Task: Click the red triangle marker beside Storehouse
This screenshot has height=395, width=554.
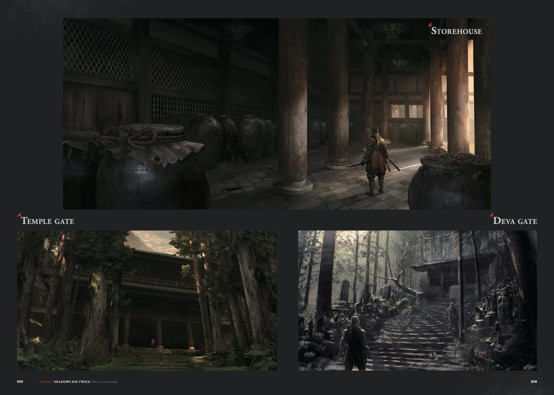Action: (430, 24)
